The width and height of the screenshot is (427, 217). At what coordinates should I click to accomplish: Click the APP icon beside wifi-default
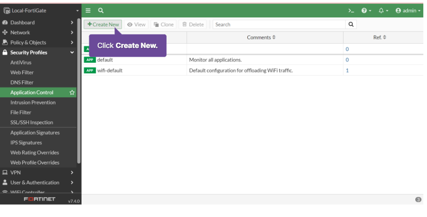tap(90, 70)
